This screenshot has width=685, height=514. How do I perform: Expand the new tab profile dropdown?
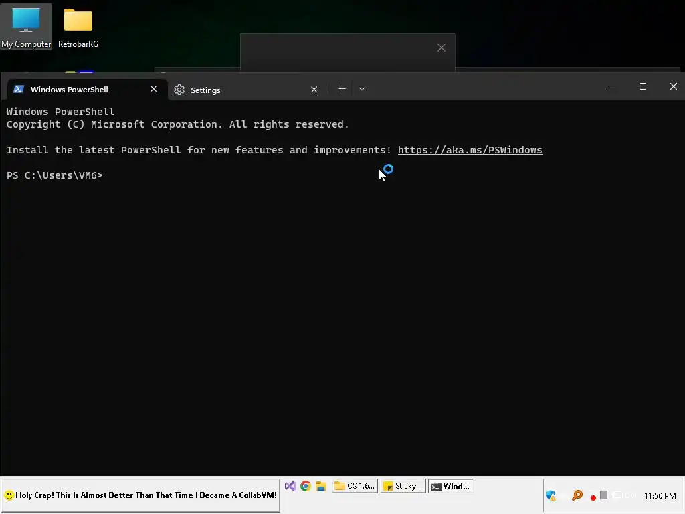362,89
